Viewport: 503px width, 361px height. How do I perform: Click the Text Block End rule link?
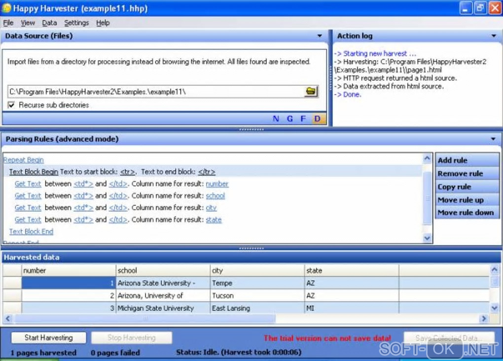(x=31, y=231)
